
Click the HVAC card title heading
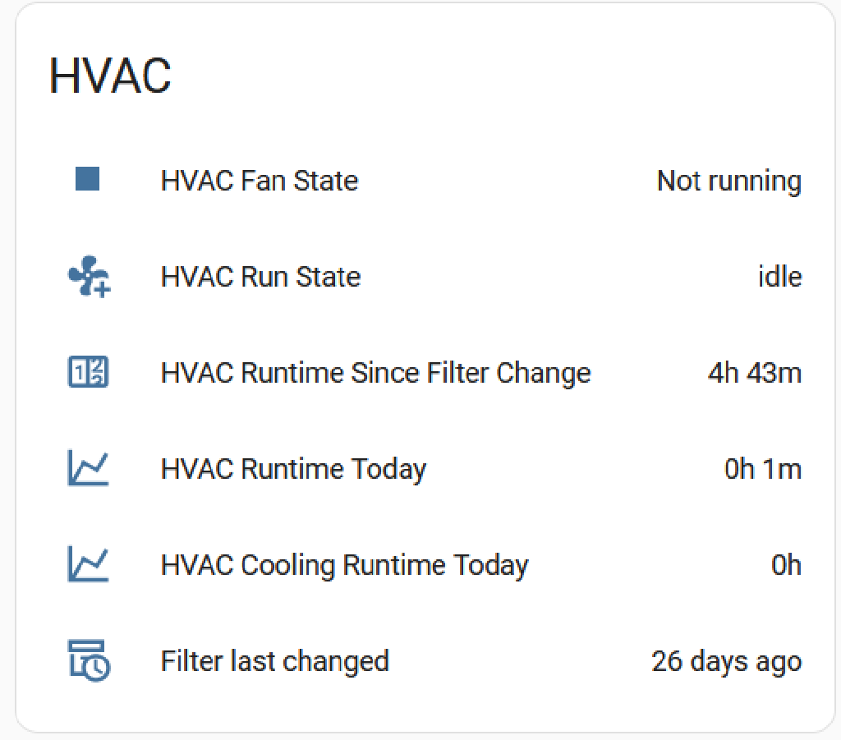[109, 76]
